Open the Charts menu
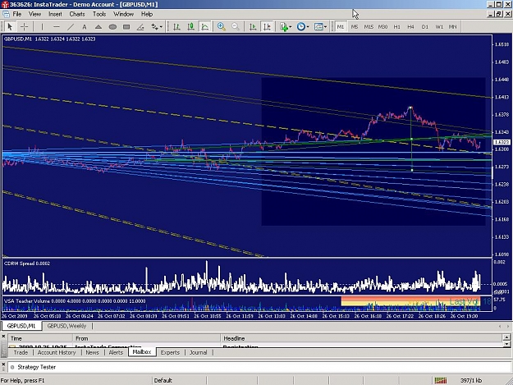The height and width of the screenshot is (385, 513). pos(77,14)
